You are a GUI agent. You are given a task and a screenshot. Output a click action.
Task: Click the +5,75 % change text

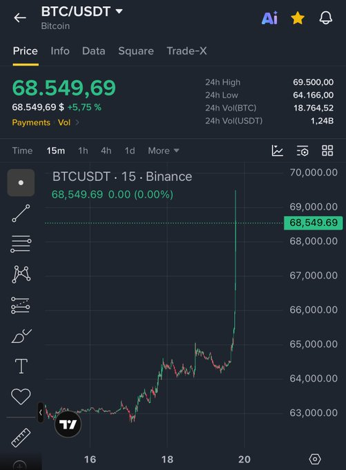[84, 107]
